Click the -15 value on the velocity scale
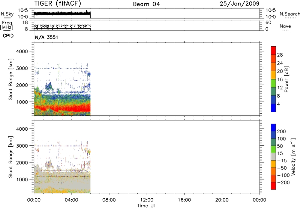The height and width of the screenshot is (208, 300). click(x=282, y=161)
